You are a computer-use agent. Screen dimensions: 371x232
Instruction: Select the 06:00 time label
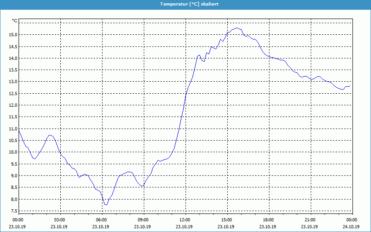point(102,220)
